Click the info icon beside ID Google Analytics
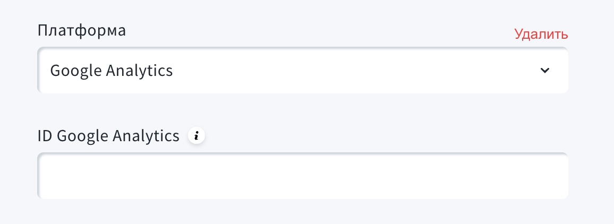 [197, 136]
